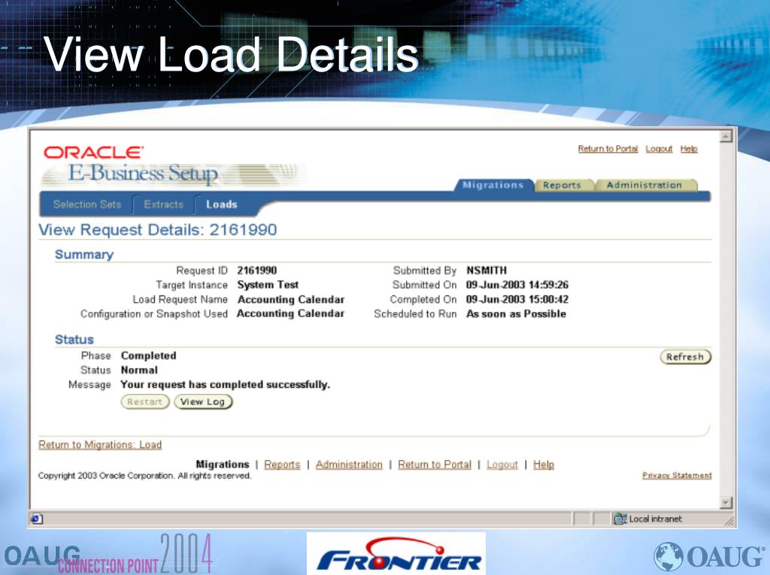Image resolution: width=770 pixels, height=575 pixels.
Task: Open the top Help link
Action: pyautogui.click(x=689, y=149)
